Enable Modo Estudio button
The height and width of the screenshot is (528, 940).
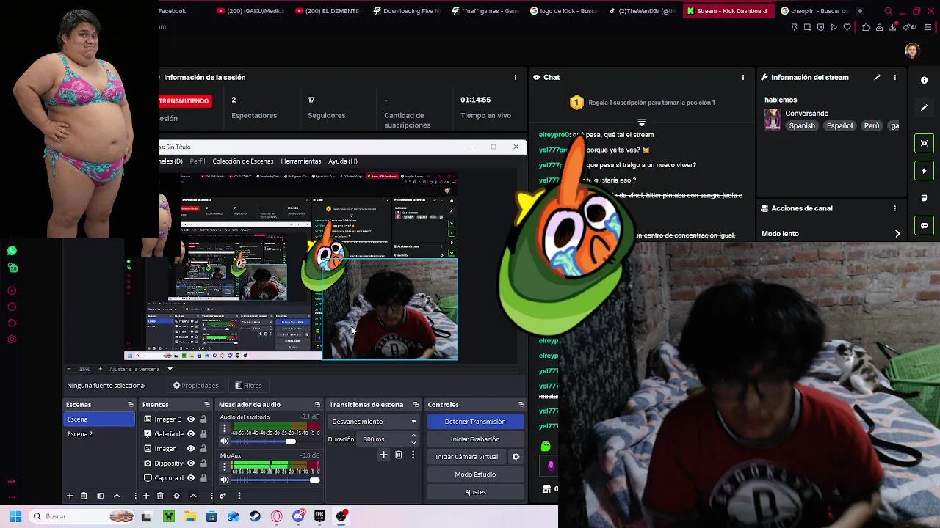(475, 474)
